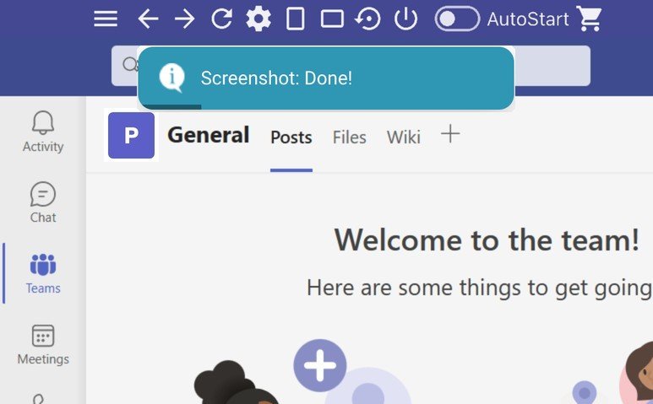Image resolution: width=653 pixels, height=404 pixels.
Task: Open Chat in the left sidebar
Action: click(43, 202)
